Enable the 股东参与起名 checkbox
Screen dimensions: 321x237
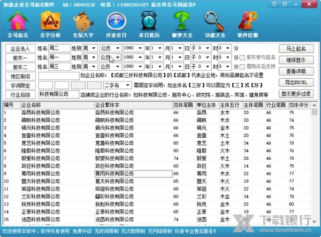pos(242,58)
